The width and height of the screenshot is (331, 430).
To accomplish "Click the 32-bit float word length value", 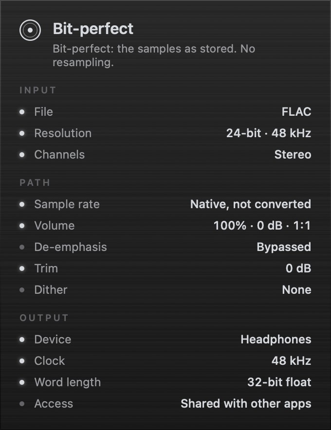I will coord(279,382).
